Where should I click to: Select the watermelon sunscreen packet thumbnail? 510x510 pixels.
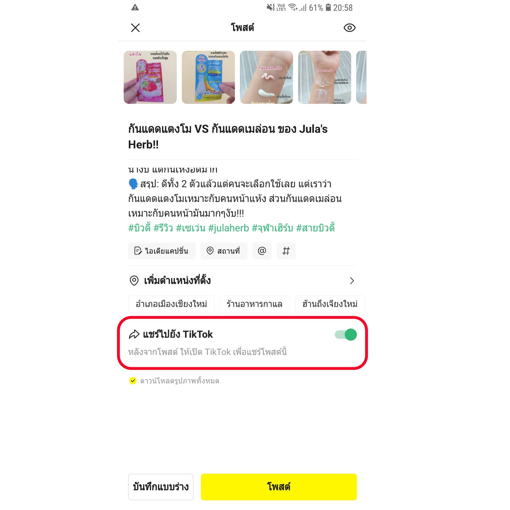coord(150,77)
